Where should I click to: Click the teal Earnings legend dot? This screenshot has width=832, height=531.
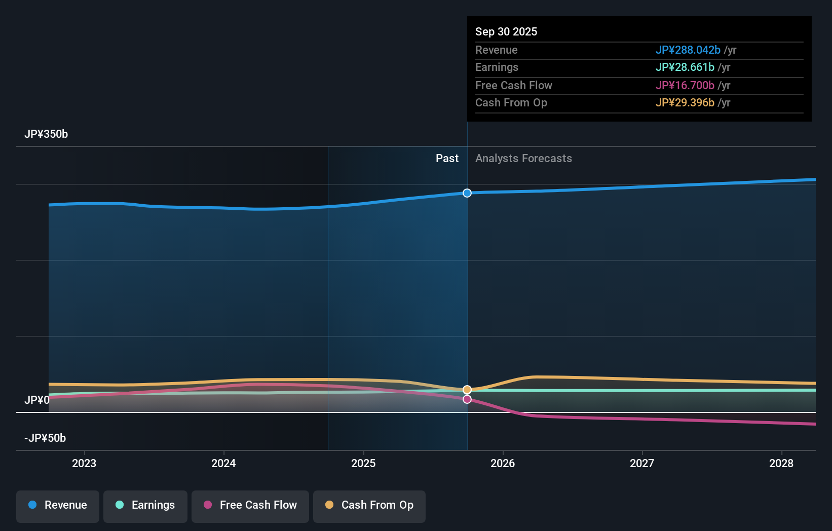pos(120,505)
